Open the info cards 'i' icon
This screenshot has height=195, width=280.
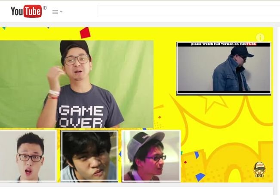coord(260,38)
